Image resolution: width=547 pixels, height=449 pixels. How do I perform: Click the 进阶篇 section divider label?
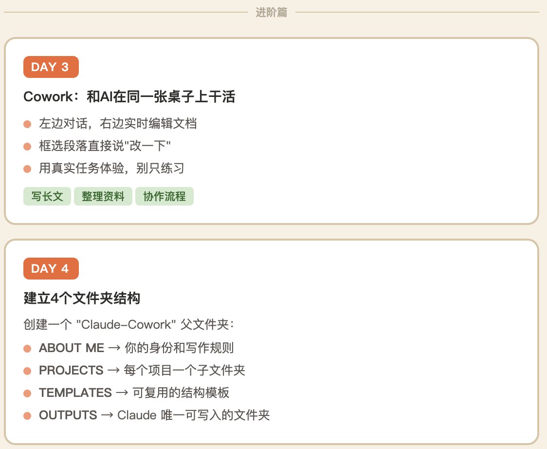click(272, 13)
